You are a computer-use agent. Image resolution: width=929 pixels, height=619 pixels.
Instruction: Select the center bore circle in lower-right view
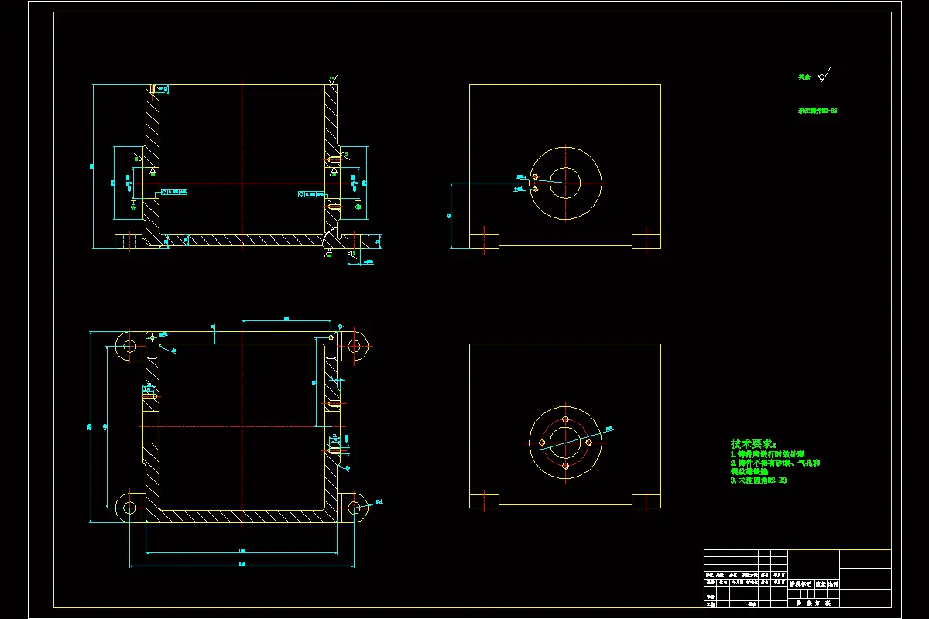tap(566, 442)
